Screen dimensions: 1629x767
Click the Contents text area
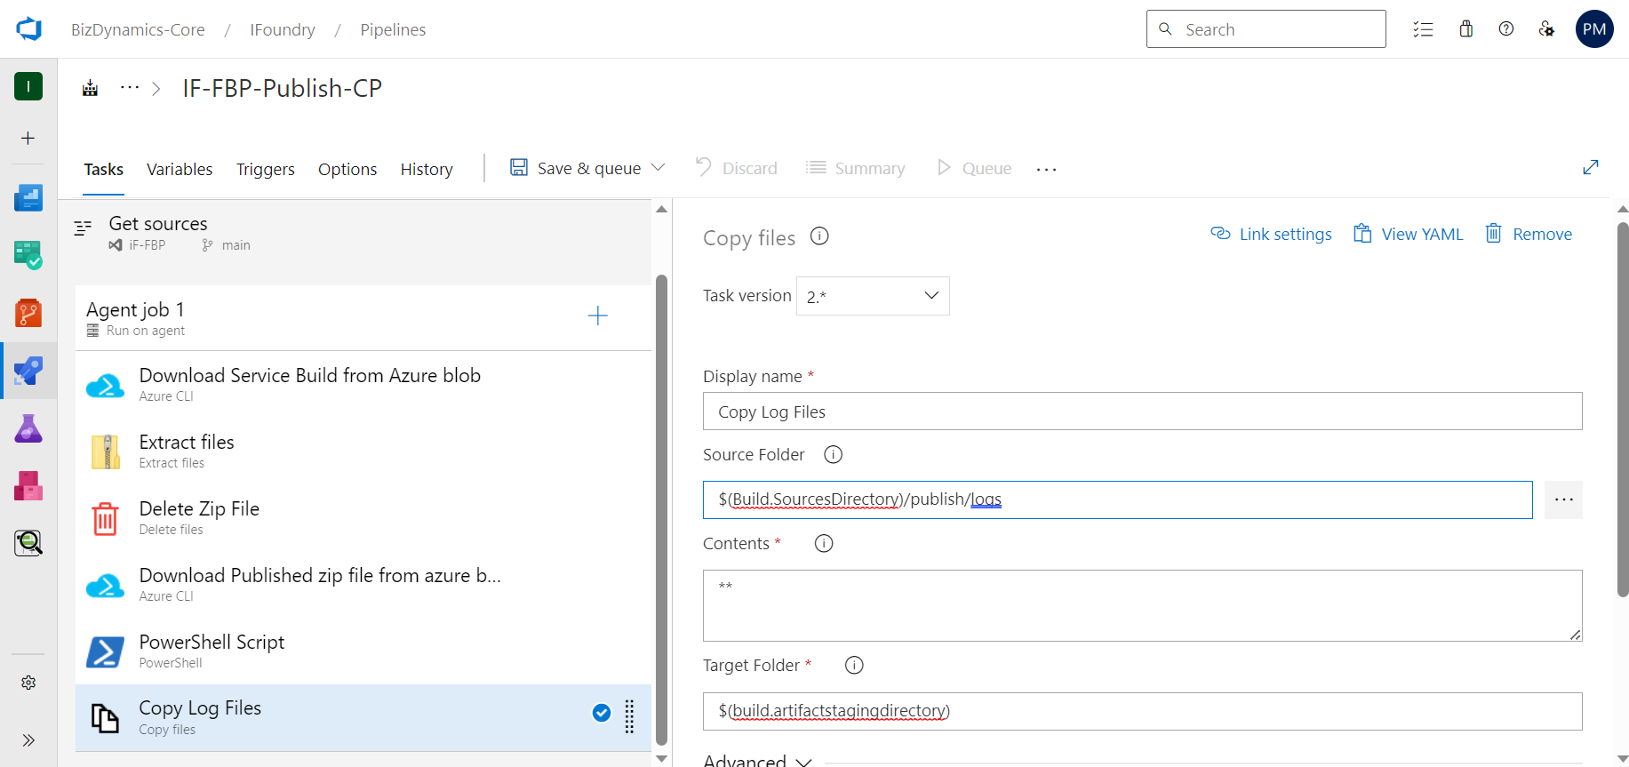tap(1142, 605)
